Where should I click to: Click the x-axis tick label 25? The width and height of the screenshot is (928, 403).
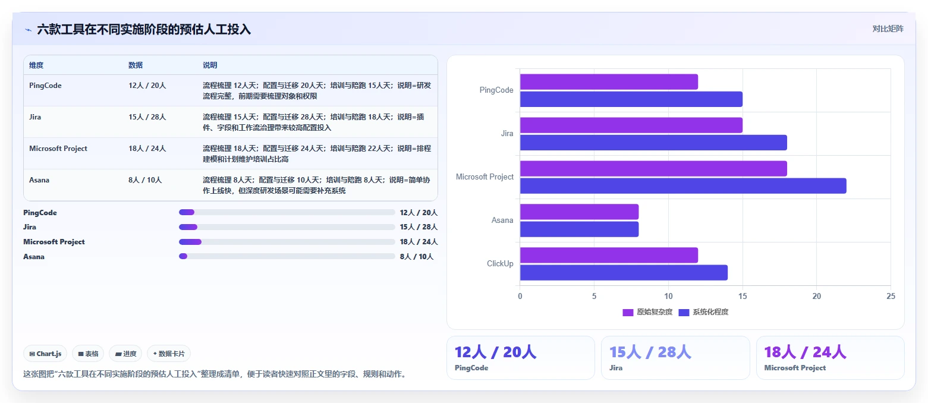tap(890, 296)
